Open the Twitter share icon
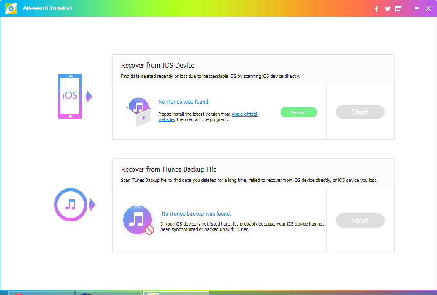Image resolution: width=437 pixels, height=295 pixels. 388,9
